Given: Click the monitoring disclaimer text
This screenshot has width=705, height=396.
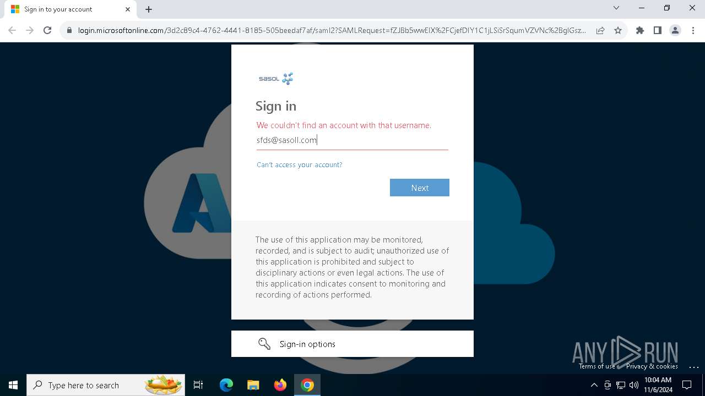Looking at the screenshot, I should 352,267.
